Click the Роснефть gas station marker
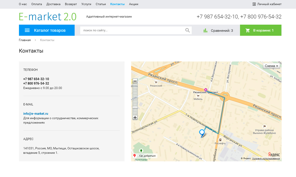296x177 pixels. [220, 140]
